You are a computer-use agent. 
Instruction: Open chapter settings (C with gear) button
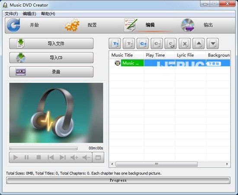(170, 43)
